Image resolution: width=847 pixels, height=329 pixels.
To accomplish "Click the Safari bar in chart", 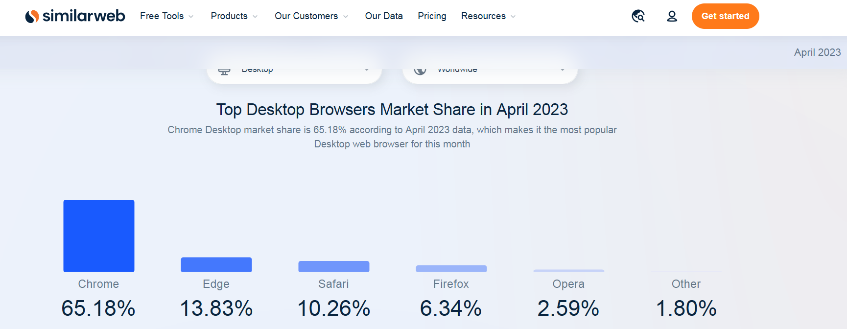I will coord(334,266).
